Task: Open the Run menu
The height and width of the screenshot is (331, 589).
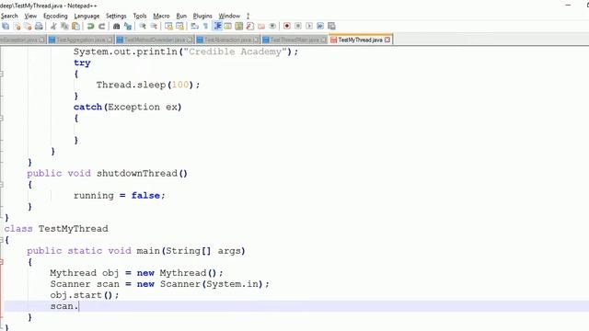Action: tap(181, 16)
